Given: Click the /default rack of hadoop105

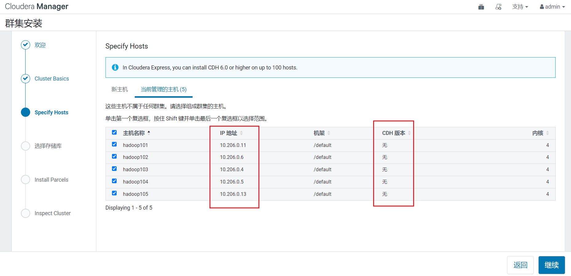Looking at the screenshot, I should coord(322,194).
